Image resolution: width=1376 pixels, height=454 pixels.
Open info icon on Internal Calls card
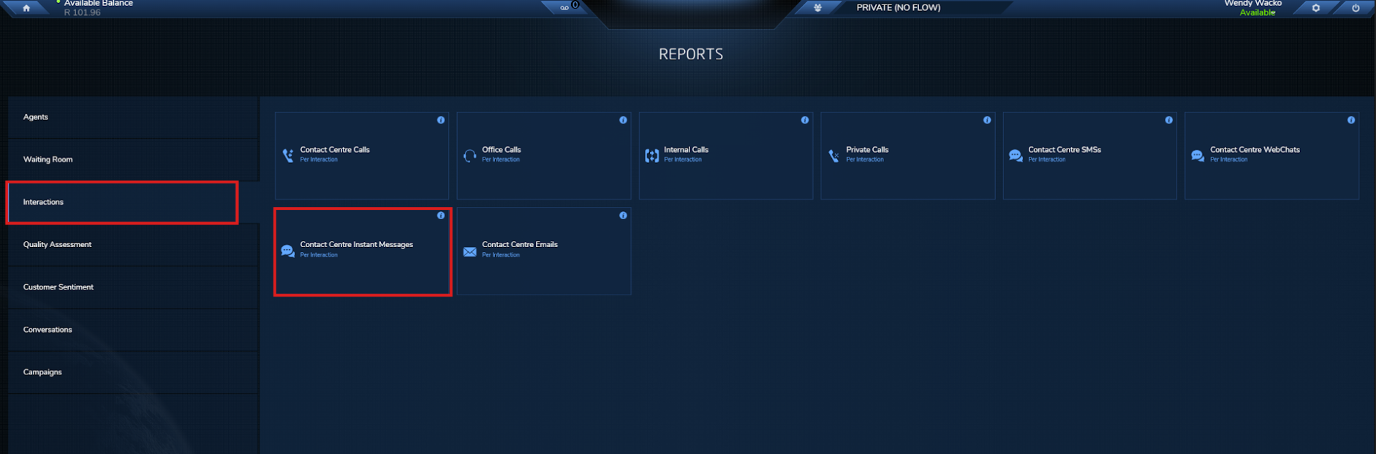(805, 120)
